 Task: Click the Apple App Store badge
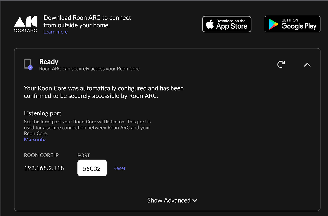[227, 24]
